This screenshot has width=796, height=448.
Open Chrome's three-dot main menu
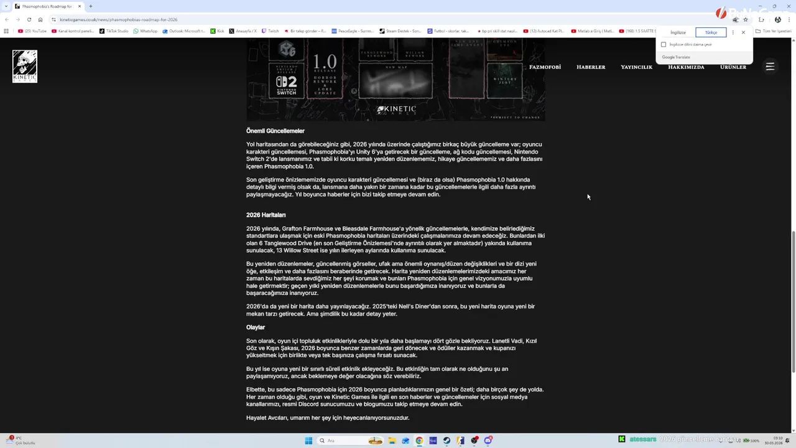click(x=789, y=19)
